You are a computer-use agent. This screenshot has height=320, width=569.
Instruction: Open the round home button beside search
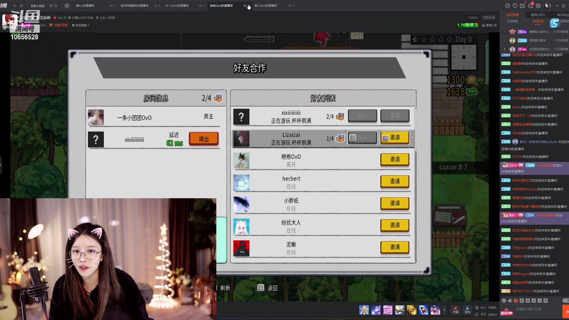(67, 6)
